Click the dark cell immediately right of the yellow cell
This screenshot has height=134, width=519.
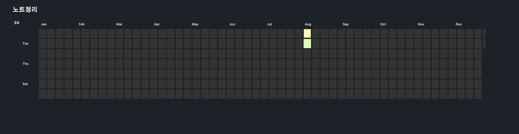click(316, 33)
